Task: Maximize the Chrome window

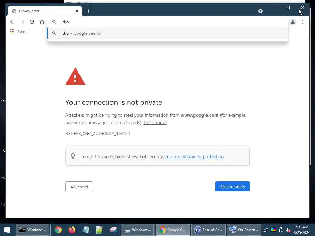Action: [x=288, y=8]
